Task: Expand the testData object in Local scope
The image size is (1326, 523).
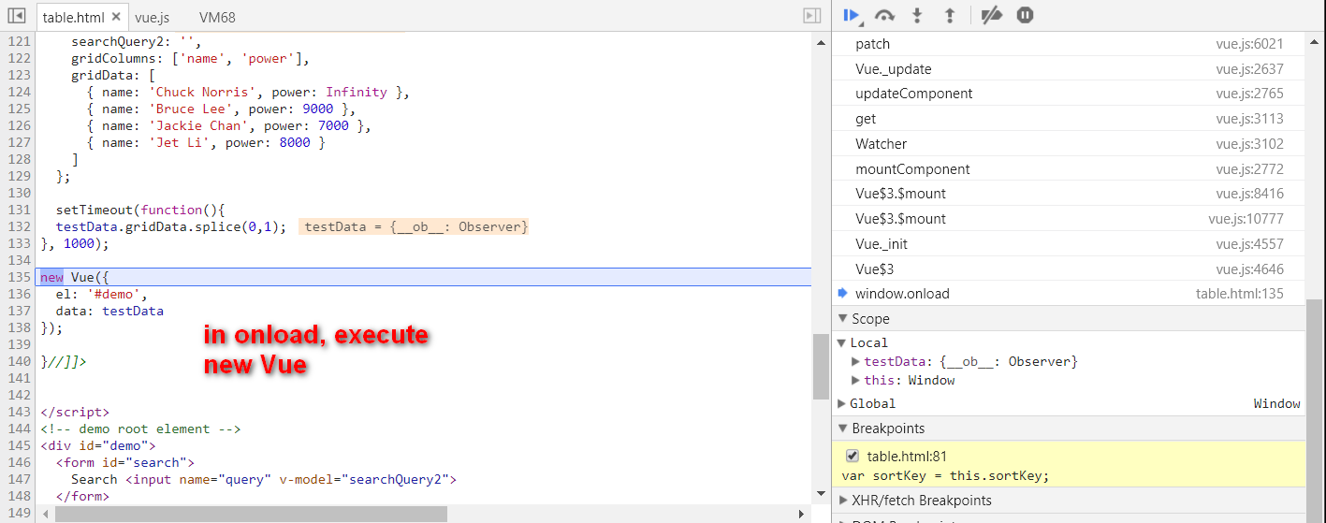Action: [x=855, y=361]
